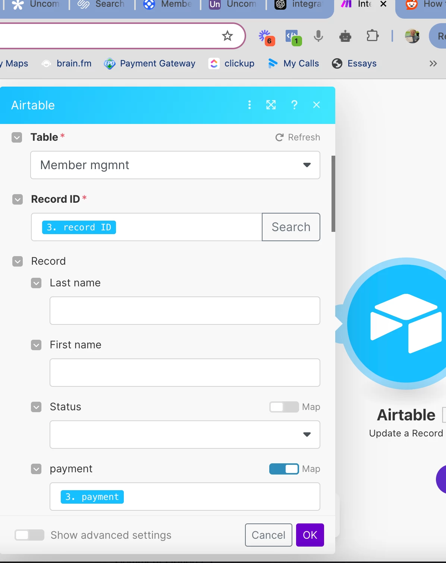
Task: Cancel the Airtable module changes
Action: (268, 535)
